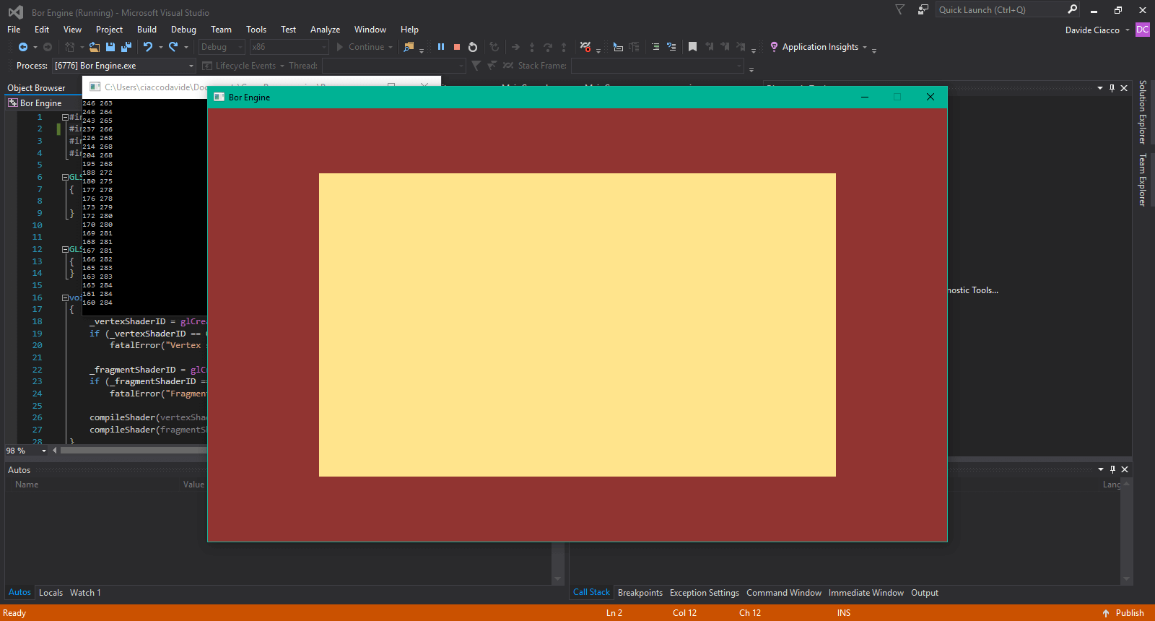This screenshot has width=1155, height=621.
Task: Click the Undo arrow icon
Action: coord(148,47)
